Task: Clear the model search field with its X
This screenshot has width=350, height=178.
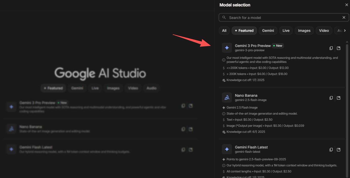Action: pos(344,17)
